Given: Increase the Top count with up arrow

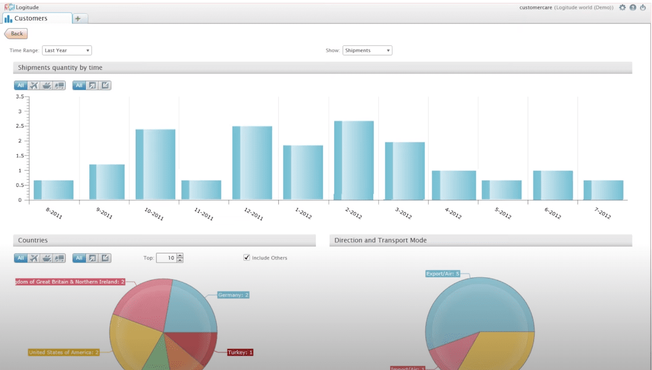Looking at the screenshot, I should tap(180, 256).
